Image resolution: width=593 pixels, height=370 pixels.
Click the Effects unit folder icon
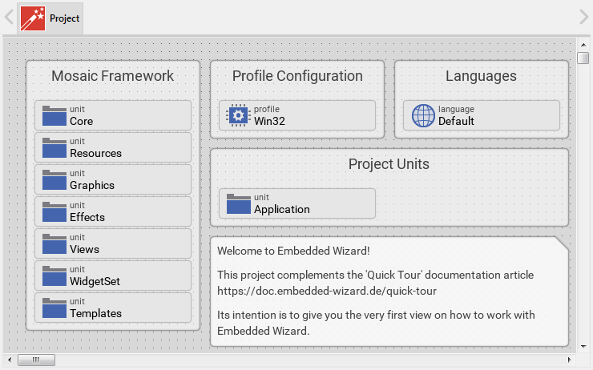(54, 211)
